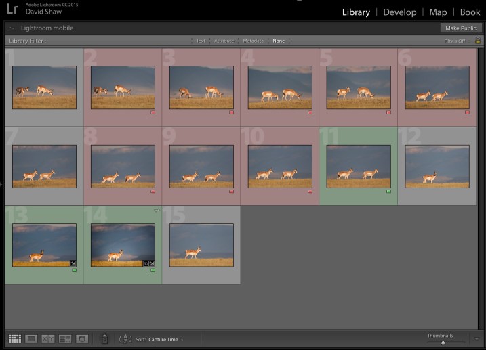Toggle the filter lock icon
The width and height of the screenshot is (486, 350).
click(478, 41)
